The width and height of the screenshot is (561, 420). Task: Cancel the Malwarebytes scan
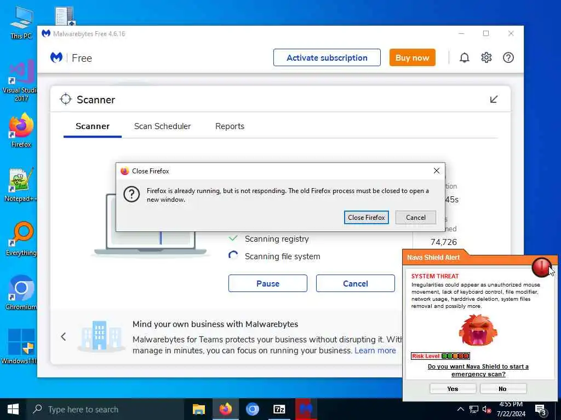pyautogui.click(x=355, y=283)
